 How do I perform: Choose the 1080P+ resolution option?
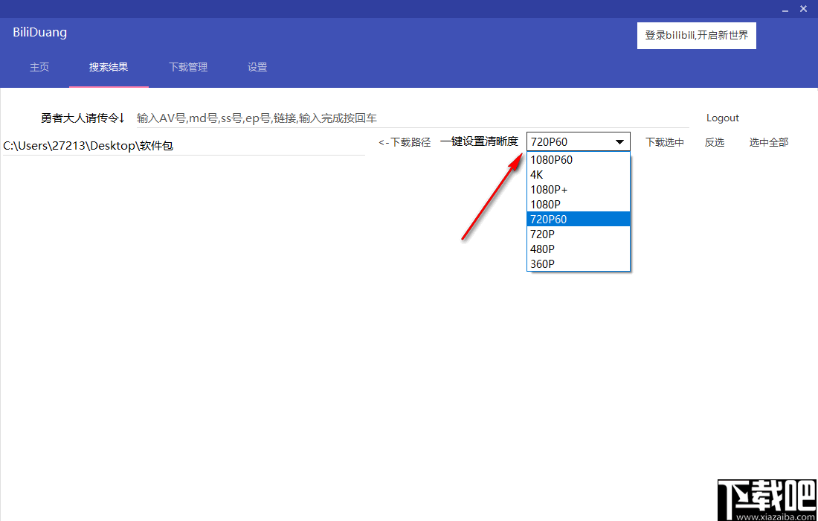(549, 189)
